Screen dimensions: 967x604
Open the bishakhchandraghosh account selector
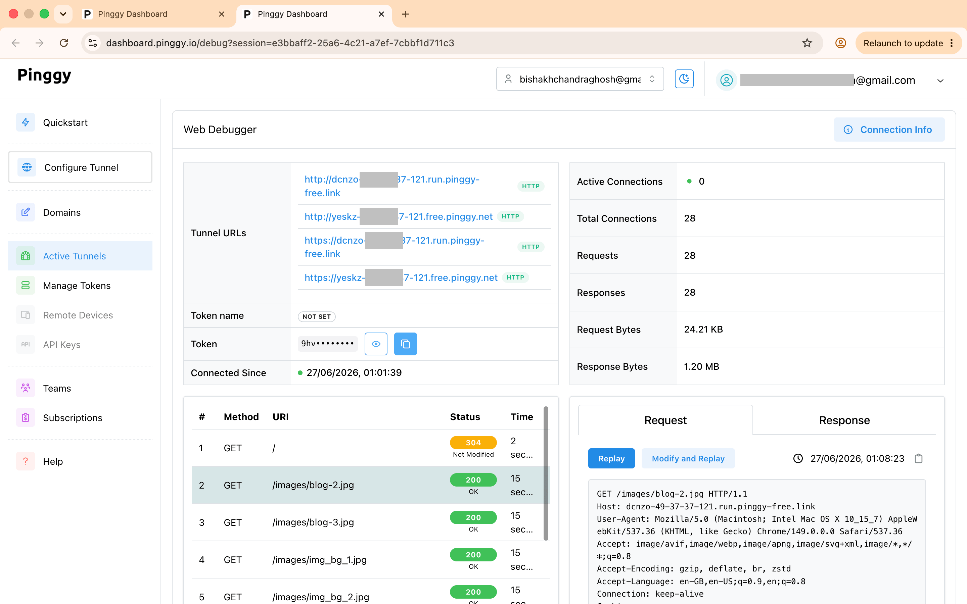pyautogui.click(x=580, y=79)
